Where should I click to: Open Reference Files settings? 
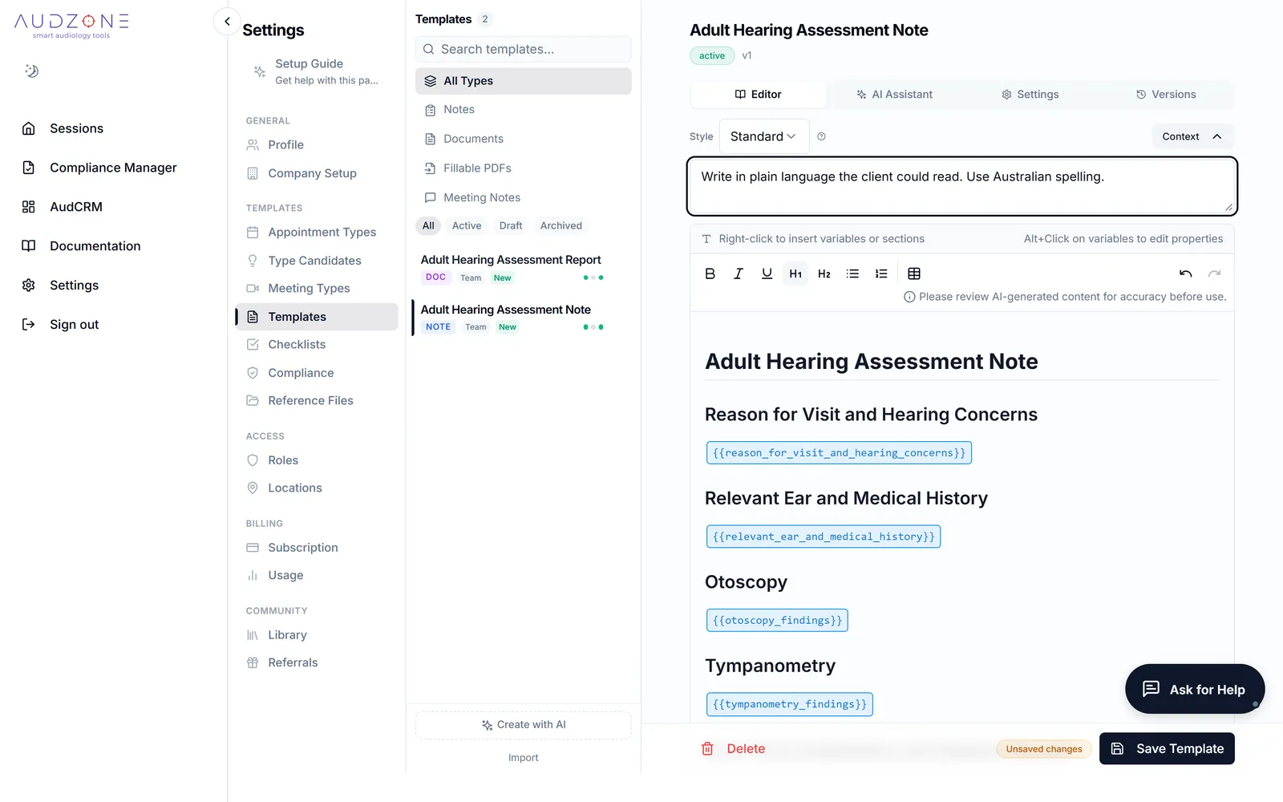click(x=317, y=400)
